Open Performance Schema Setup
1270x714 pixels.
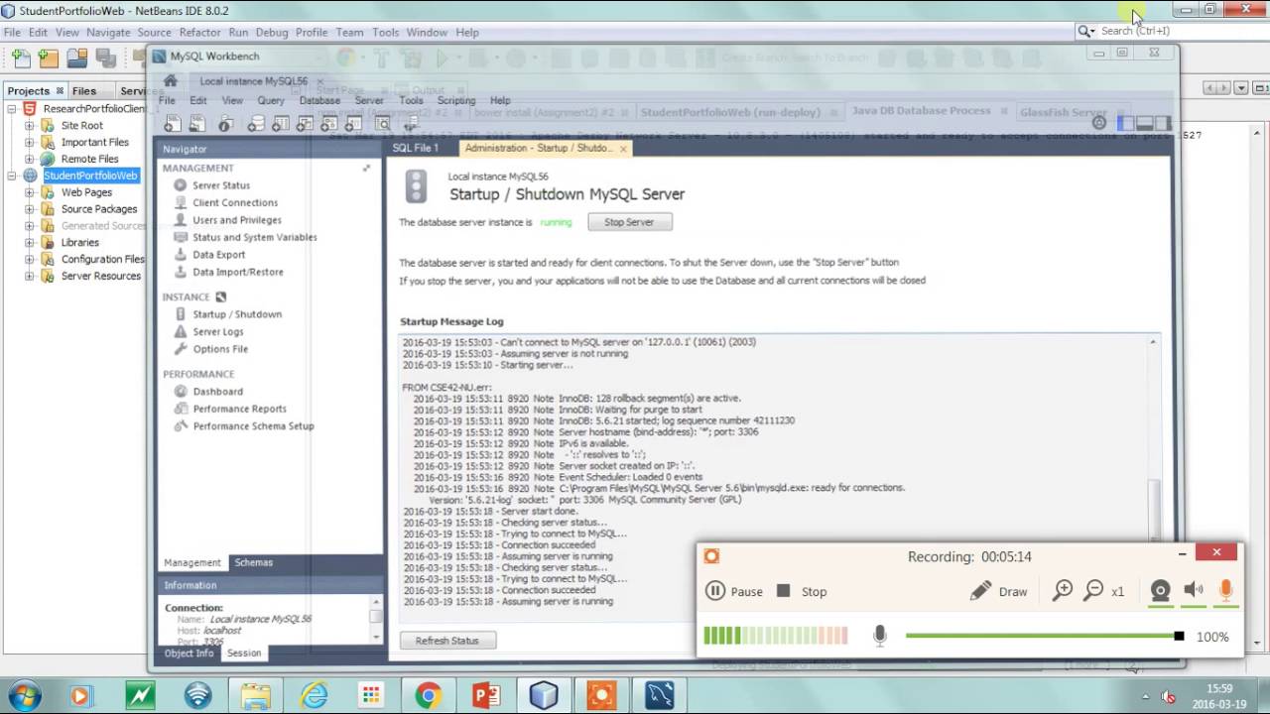click(253, 426)
